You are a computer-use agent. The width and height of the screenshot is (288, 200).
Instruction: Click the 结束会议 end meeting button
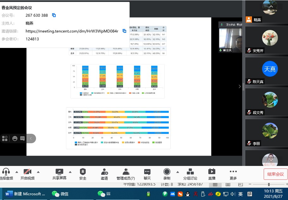click(275, 174)
